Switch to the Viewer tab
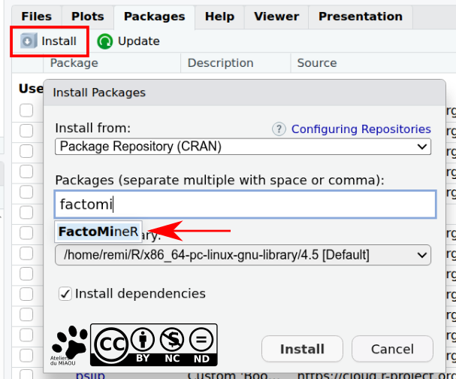The image size is (456, 379). pyautogui.click(x=276, y=17)
